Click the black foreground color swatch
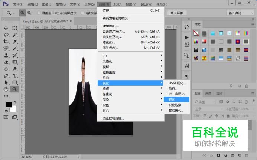This screenshot has height=160, width=257. click(9, 104)
